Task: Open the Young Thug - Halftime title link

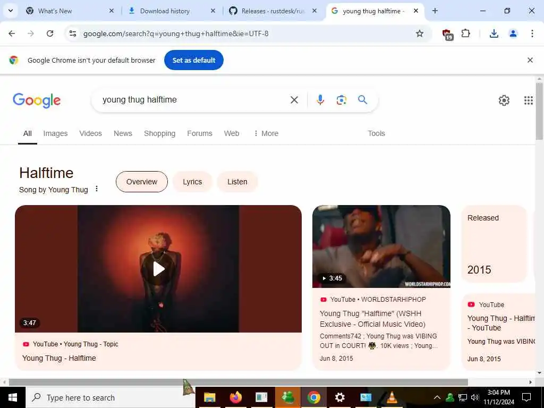Action: (59, 358)
